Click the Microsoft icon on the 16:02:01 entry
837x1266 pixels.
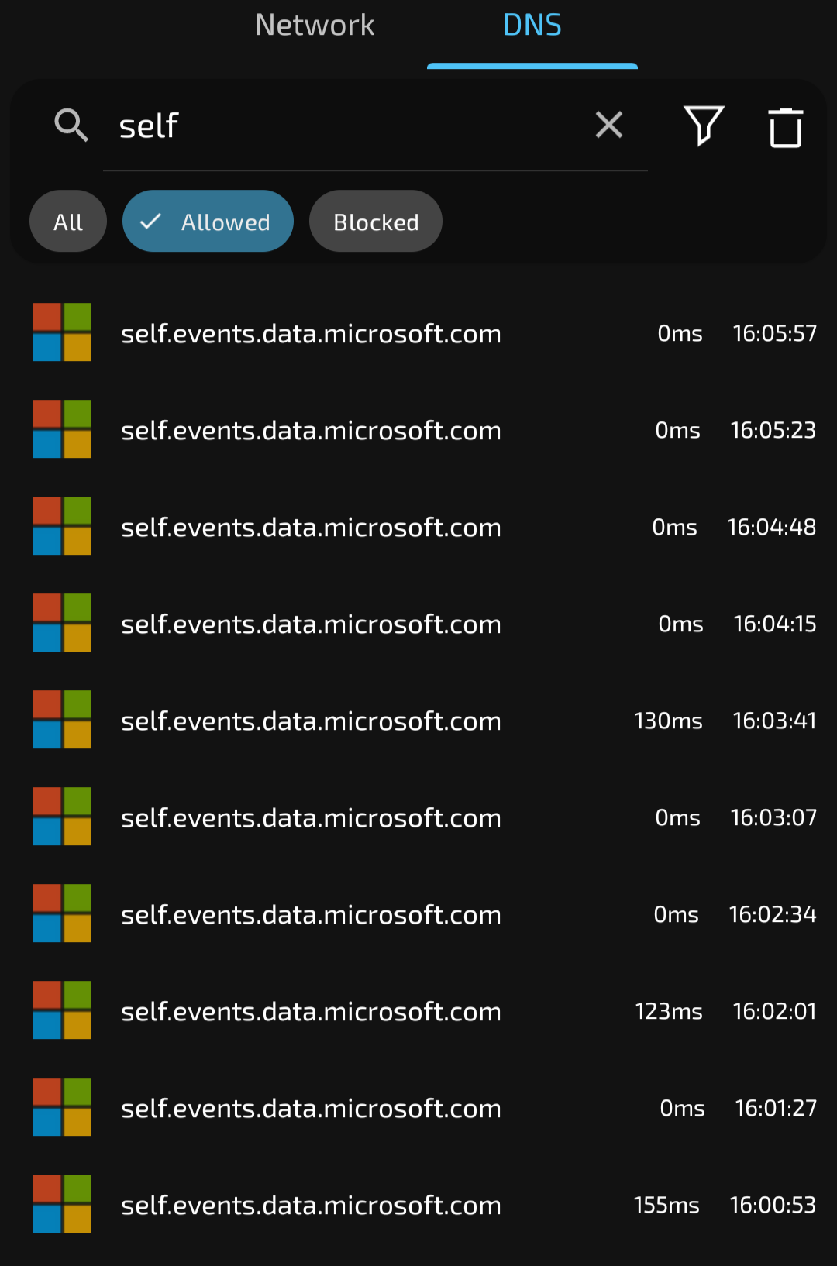(62, 1010)
